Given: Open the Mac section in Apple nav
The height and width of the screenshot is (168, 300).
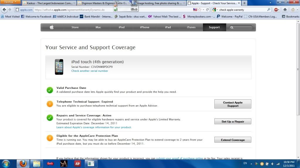Looking at the screenshot, I should 98,27.
